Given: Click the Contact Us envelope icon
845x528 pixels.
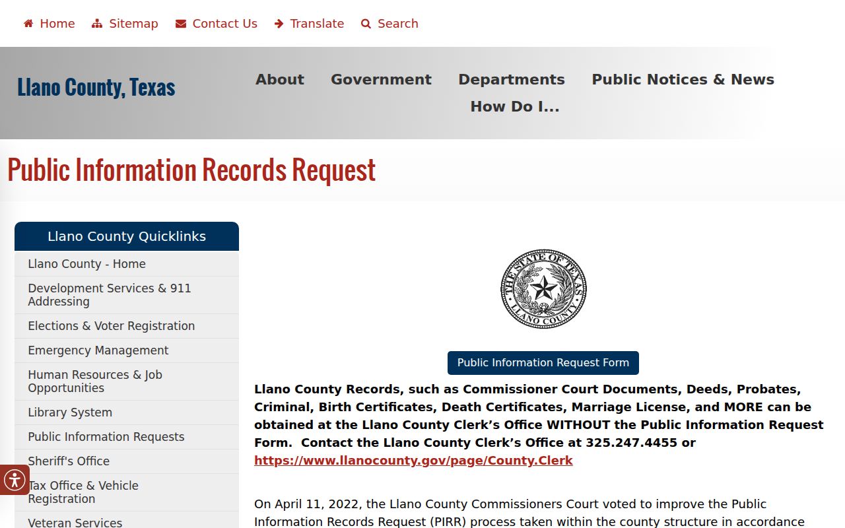Looking at the screenshot, I should pos(181,24).
